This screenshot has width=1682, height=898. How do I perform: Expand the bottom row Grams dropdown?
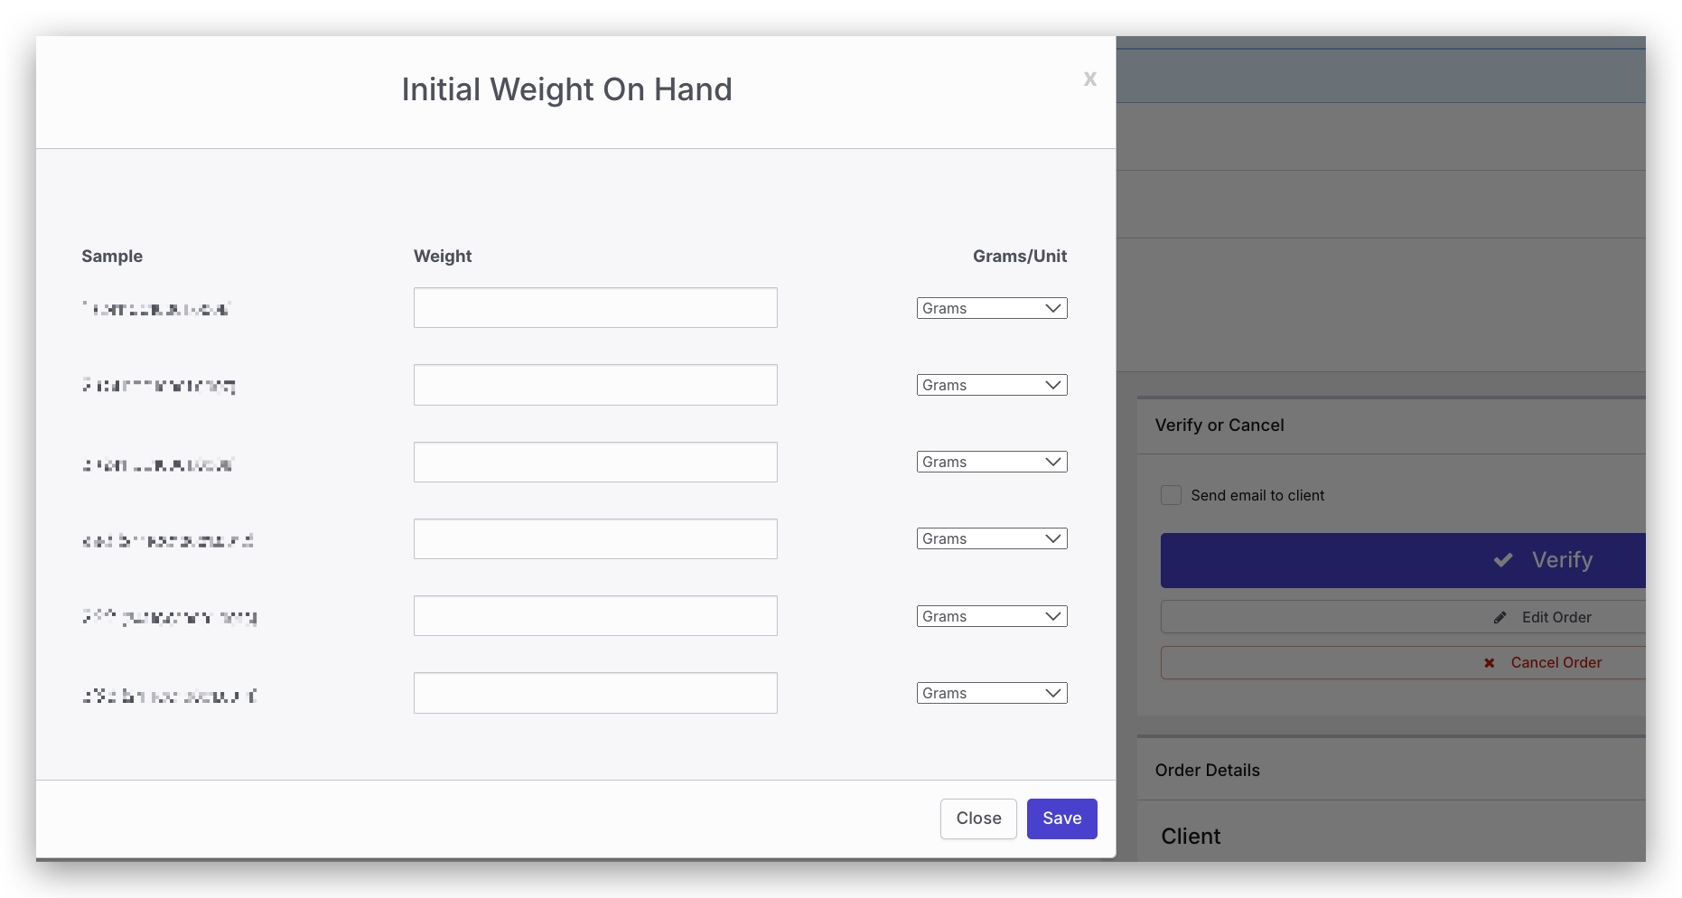pos(991,693)
